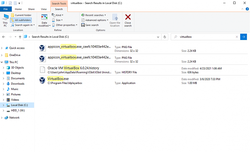
Task: Expand the Local Disk (C:) node
Action: (4, 105)
